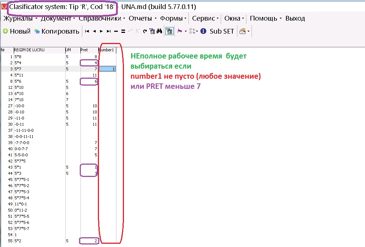This screenshot has height=247, width=365.
Task: Go to the next record
Action: click(101, 31)
